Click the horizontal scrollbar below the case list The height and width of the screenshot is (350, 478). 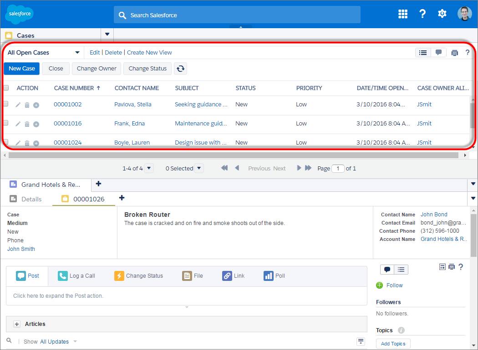click(x=233, y=155)
